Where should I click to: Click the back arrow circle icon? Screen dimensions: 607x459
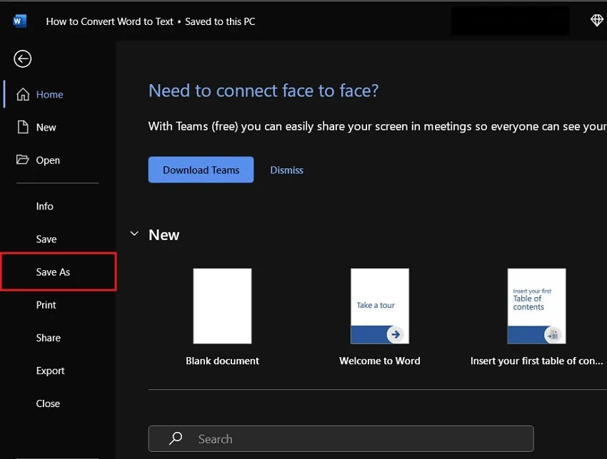point(23,59)
